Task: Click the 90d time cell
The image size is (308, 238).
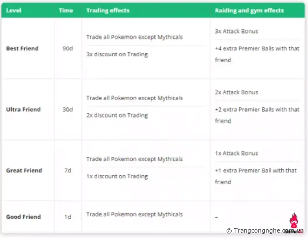Action: (x=68, y=48)
